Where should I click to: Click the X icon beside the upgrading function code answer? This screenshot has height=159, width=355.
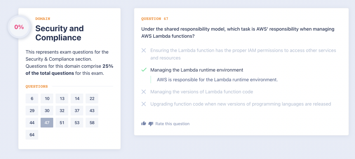[x=144, y=104]
